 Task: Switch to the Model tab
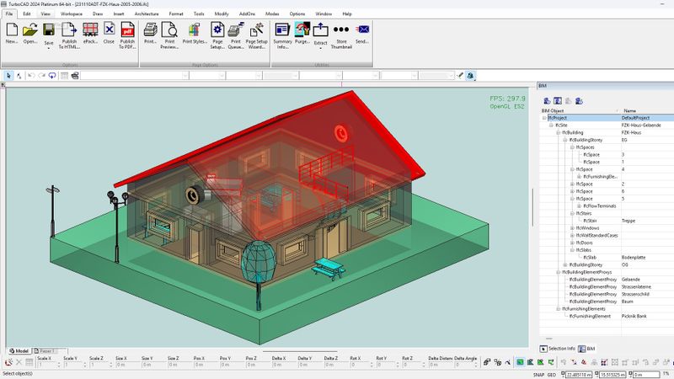pyautogui.click(x=19, y=351)
